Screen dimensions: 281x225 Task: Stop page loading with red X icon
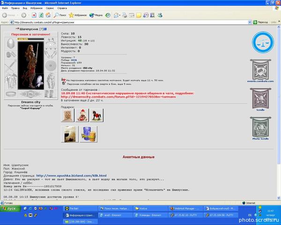pos(34,15)
